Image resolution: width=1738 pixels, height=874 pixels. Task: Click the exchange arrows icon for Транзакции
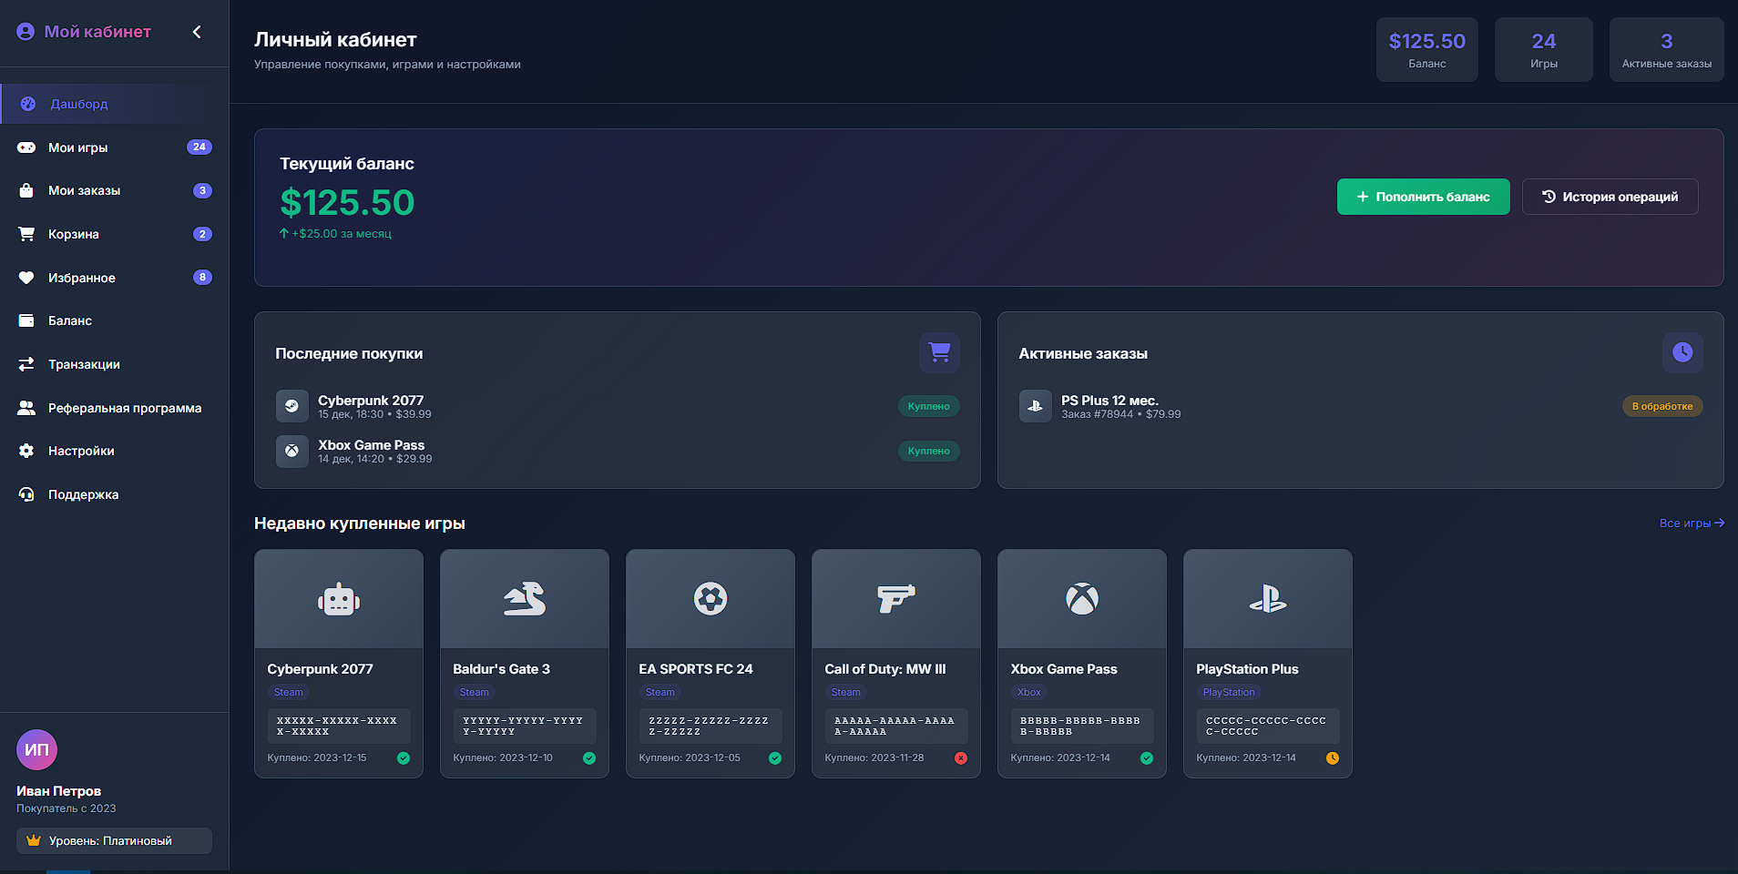26,364
